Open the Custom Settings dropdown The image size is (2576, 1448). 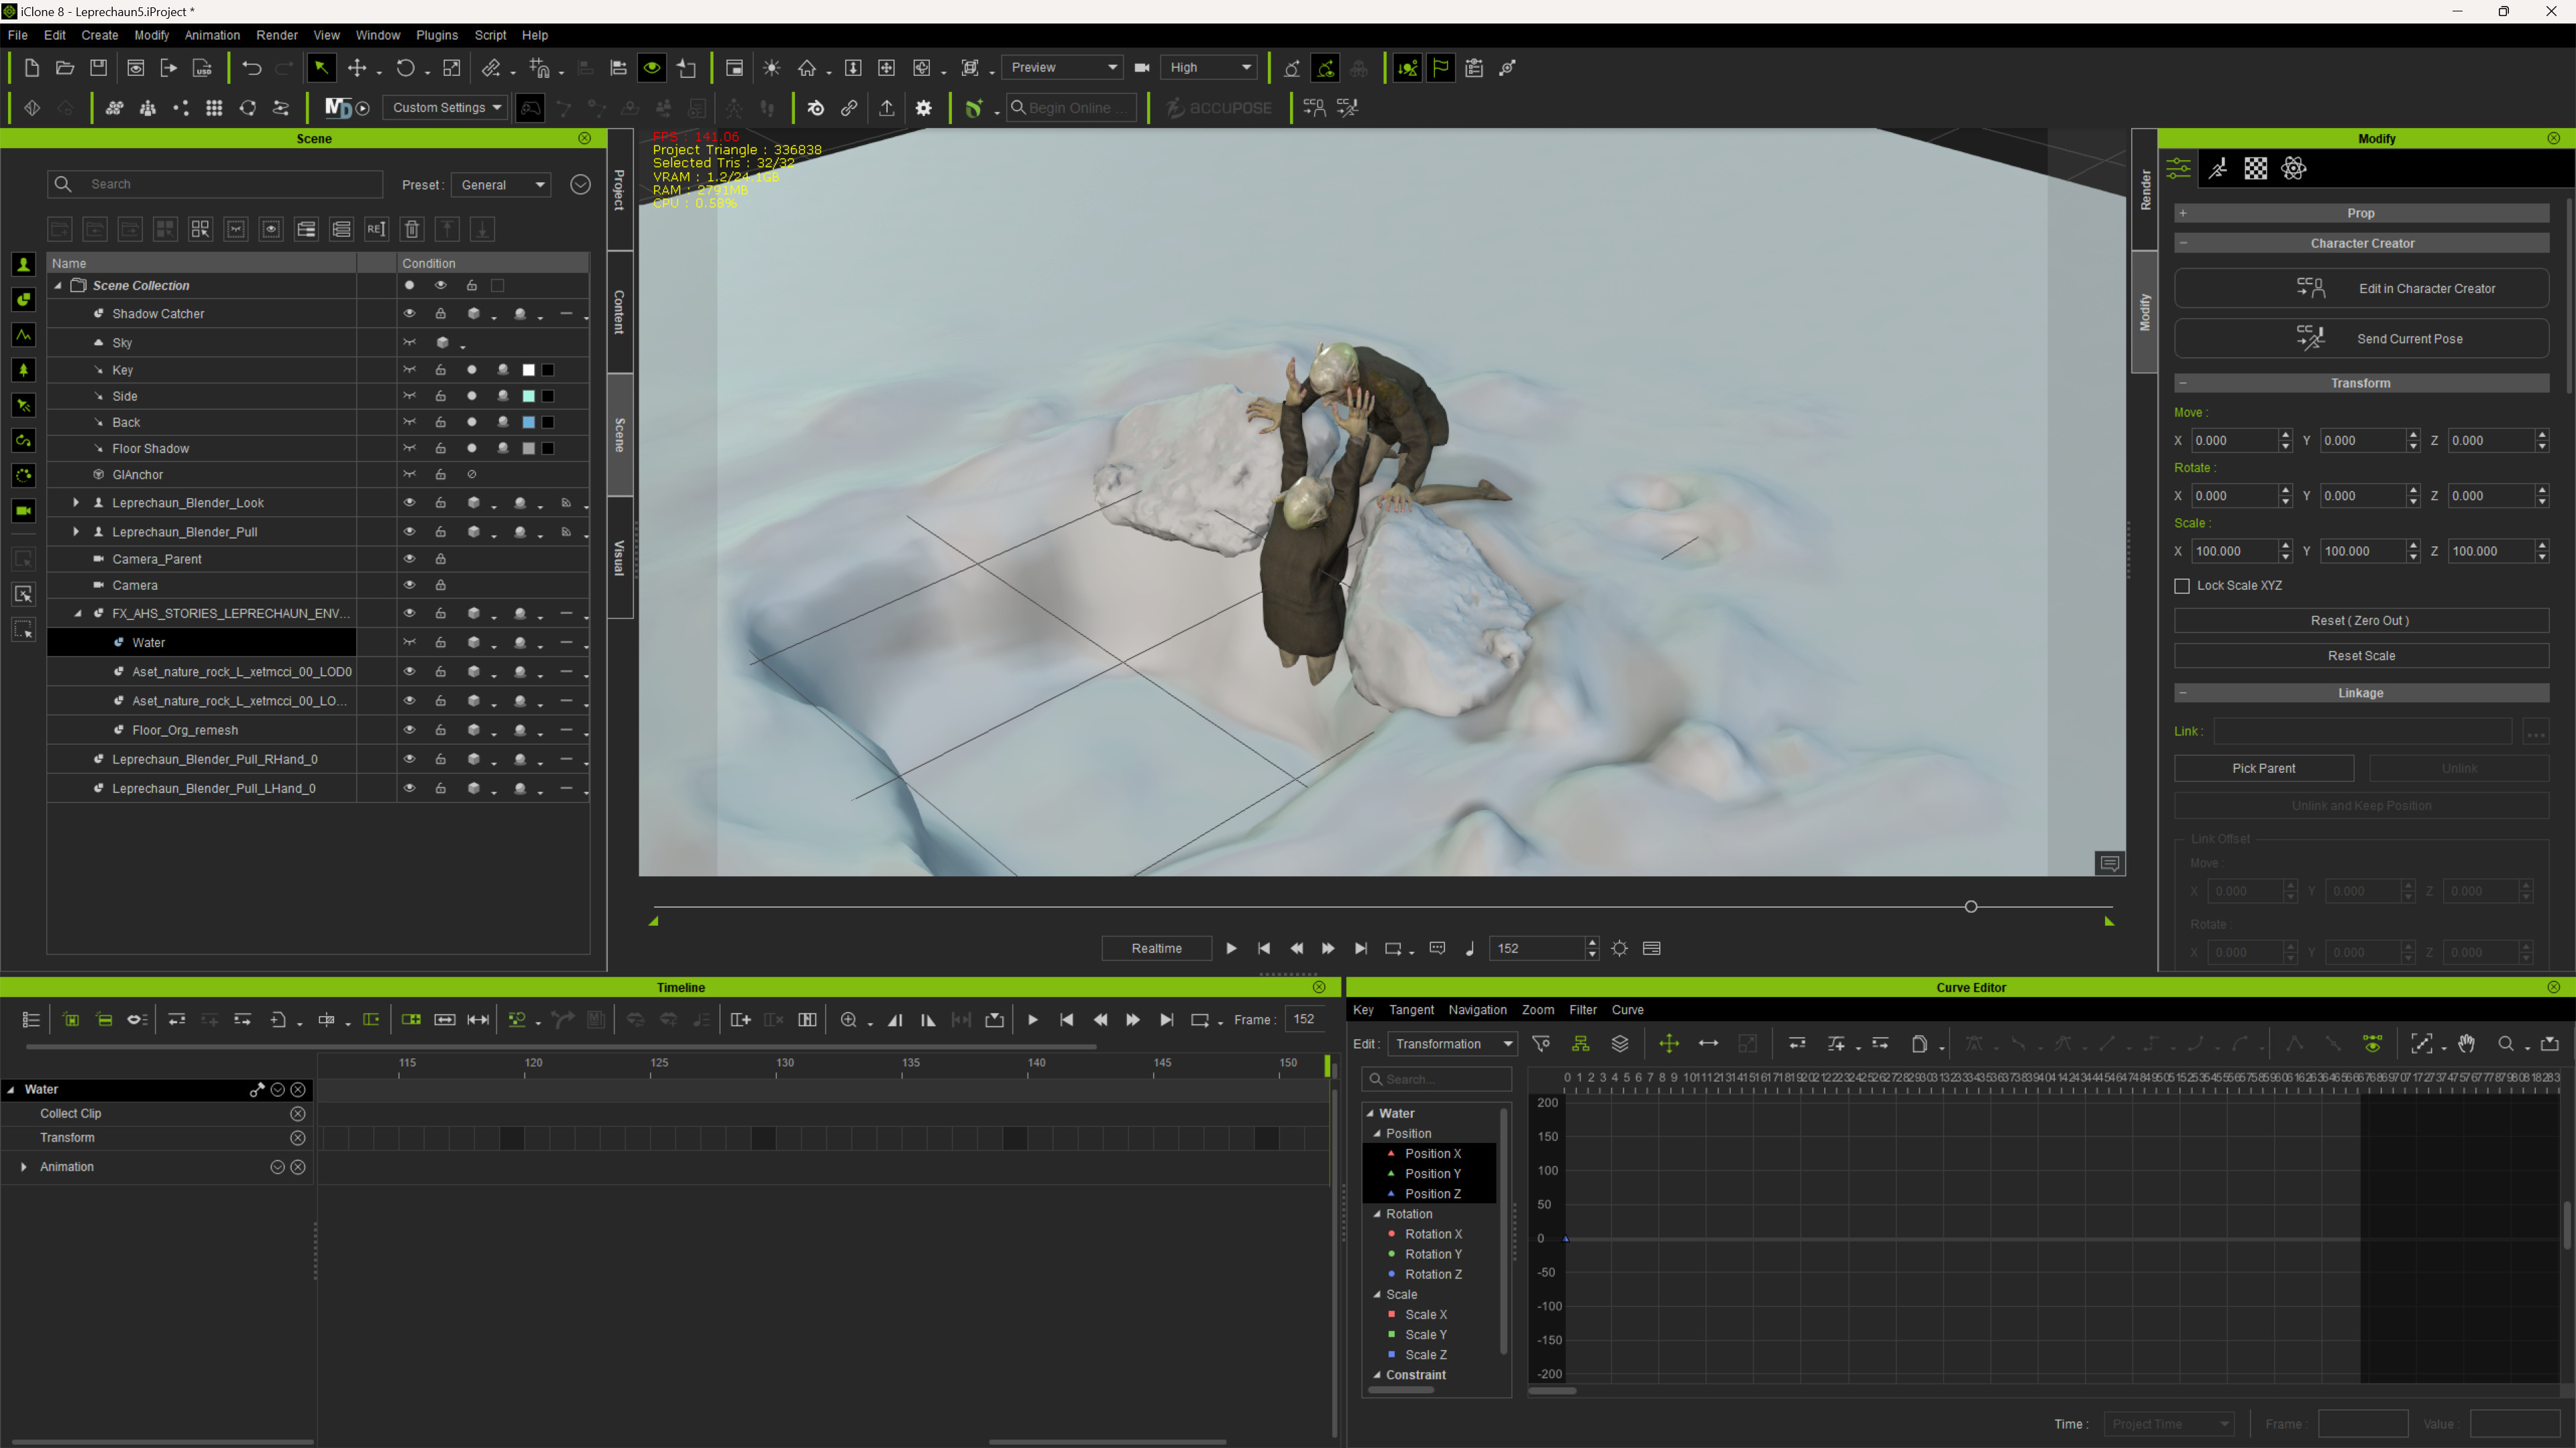446,107
